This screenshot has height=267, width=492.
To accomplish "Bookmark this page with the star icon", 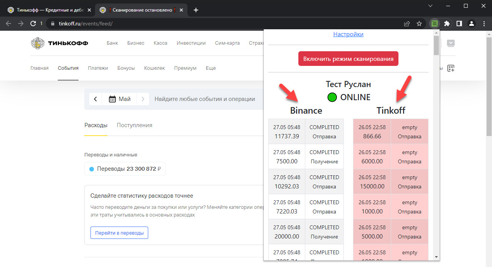I will pos(419,24).
